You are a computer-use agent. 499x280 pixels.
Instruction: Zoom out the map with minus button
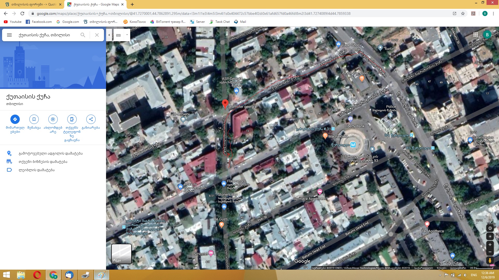(x=490, y=252)
